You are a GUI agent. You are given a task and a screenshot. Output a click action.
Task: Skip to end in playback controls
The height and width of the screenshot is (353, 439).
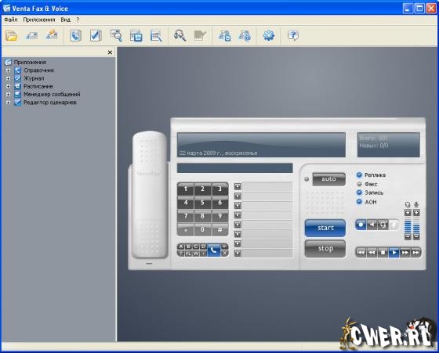coord(415,252)
